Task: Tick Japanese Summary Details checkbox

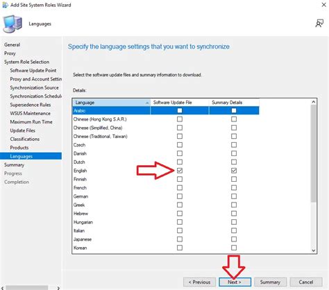Action: (234, 239)
